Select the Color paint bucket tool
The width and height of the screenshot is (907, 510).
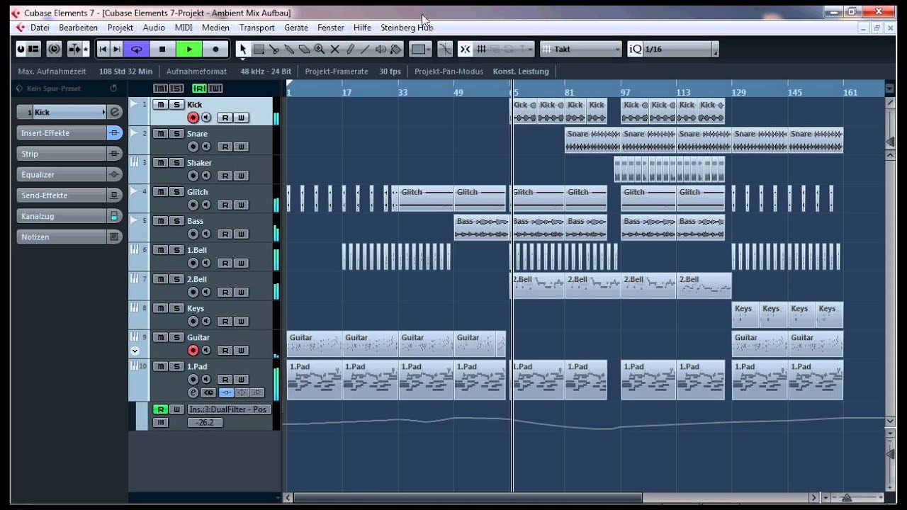coord(396,49)
